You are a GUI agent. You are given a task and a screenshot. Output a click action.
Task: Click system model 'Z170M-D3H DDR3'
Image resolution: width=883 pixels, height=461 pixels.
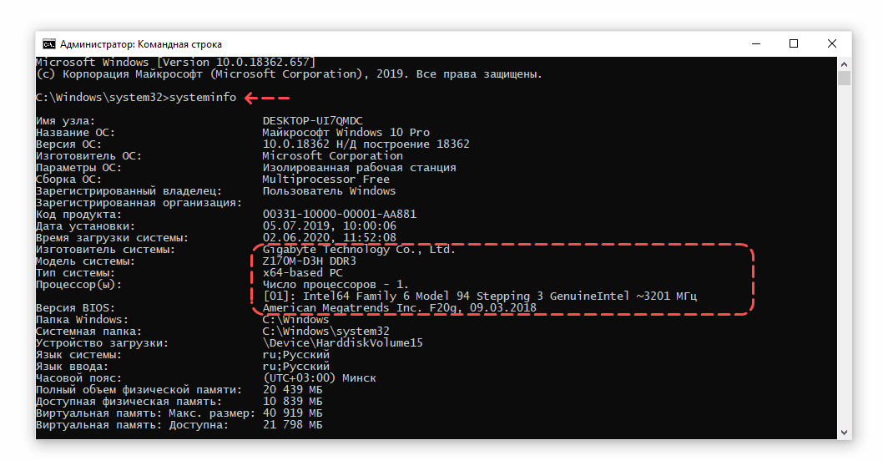tap(309, 261)
